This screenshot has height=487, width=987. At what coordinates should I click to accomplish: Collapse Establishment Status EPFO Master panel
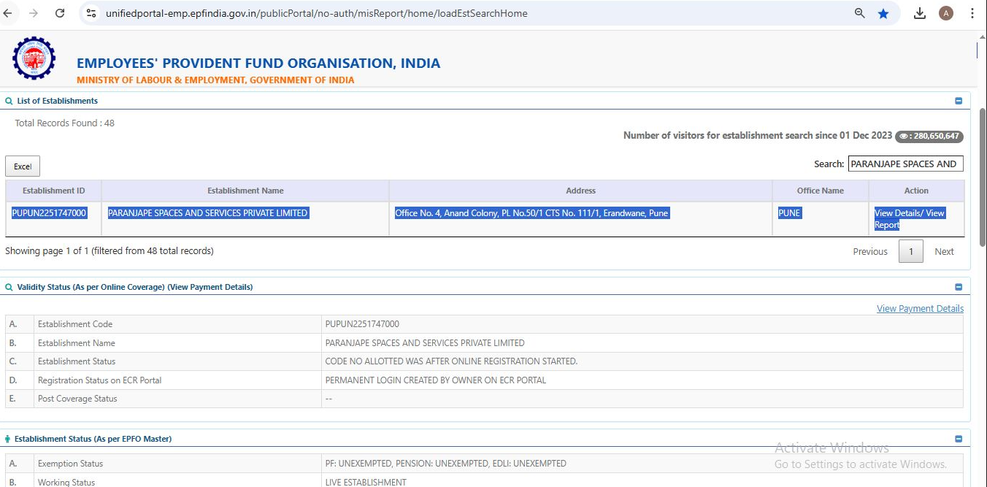click(x=959, y=439)
